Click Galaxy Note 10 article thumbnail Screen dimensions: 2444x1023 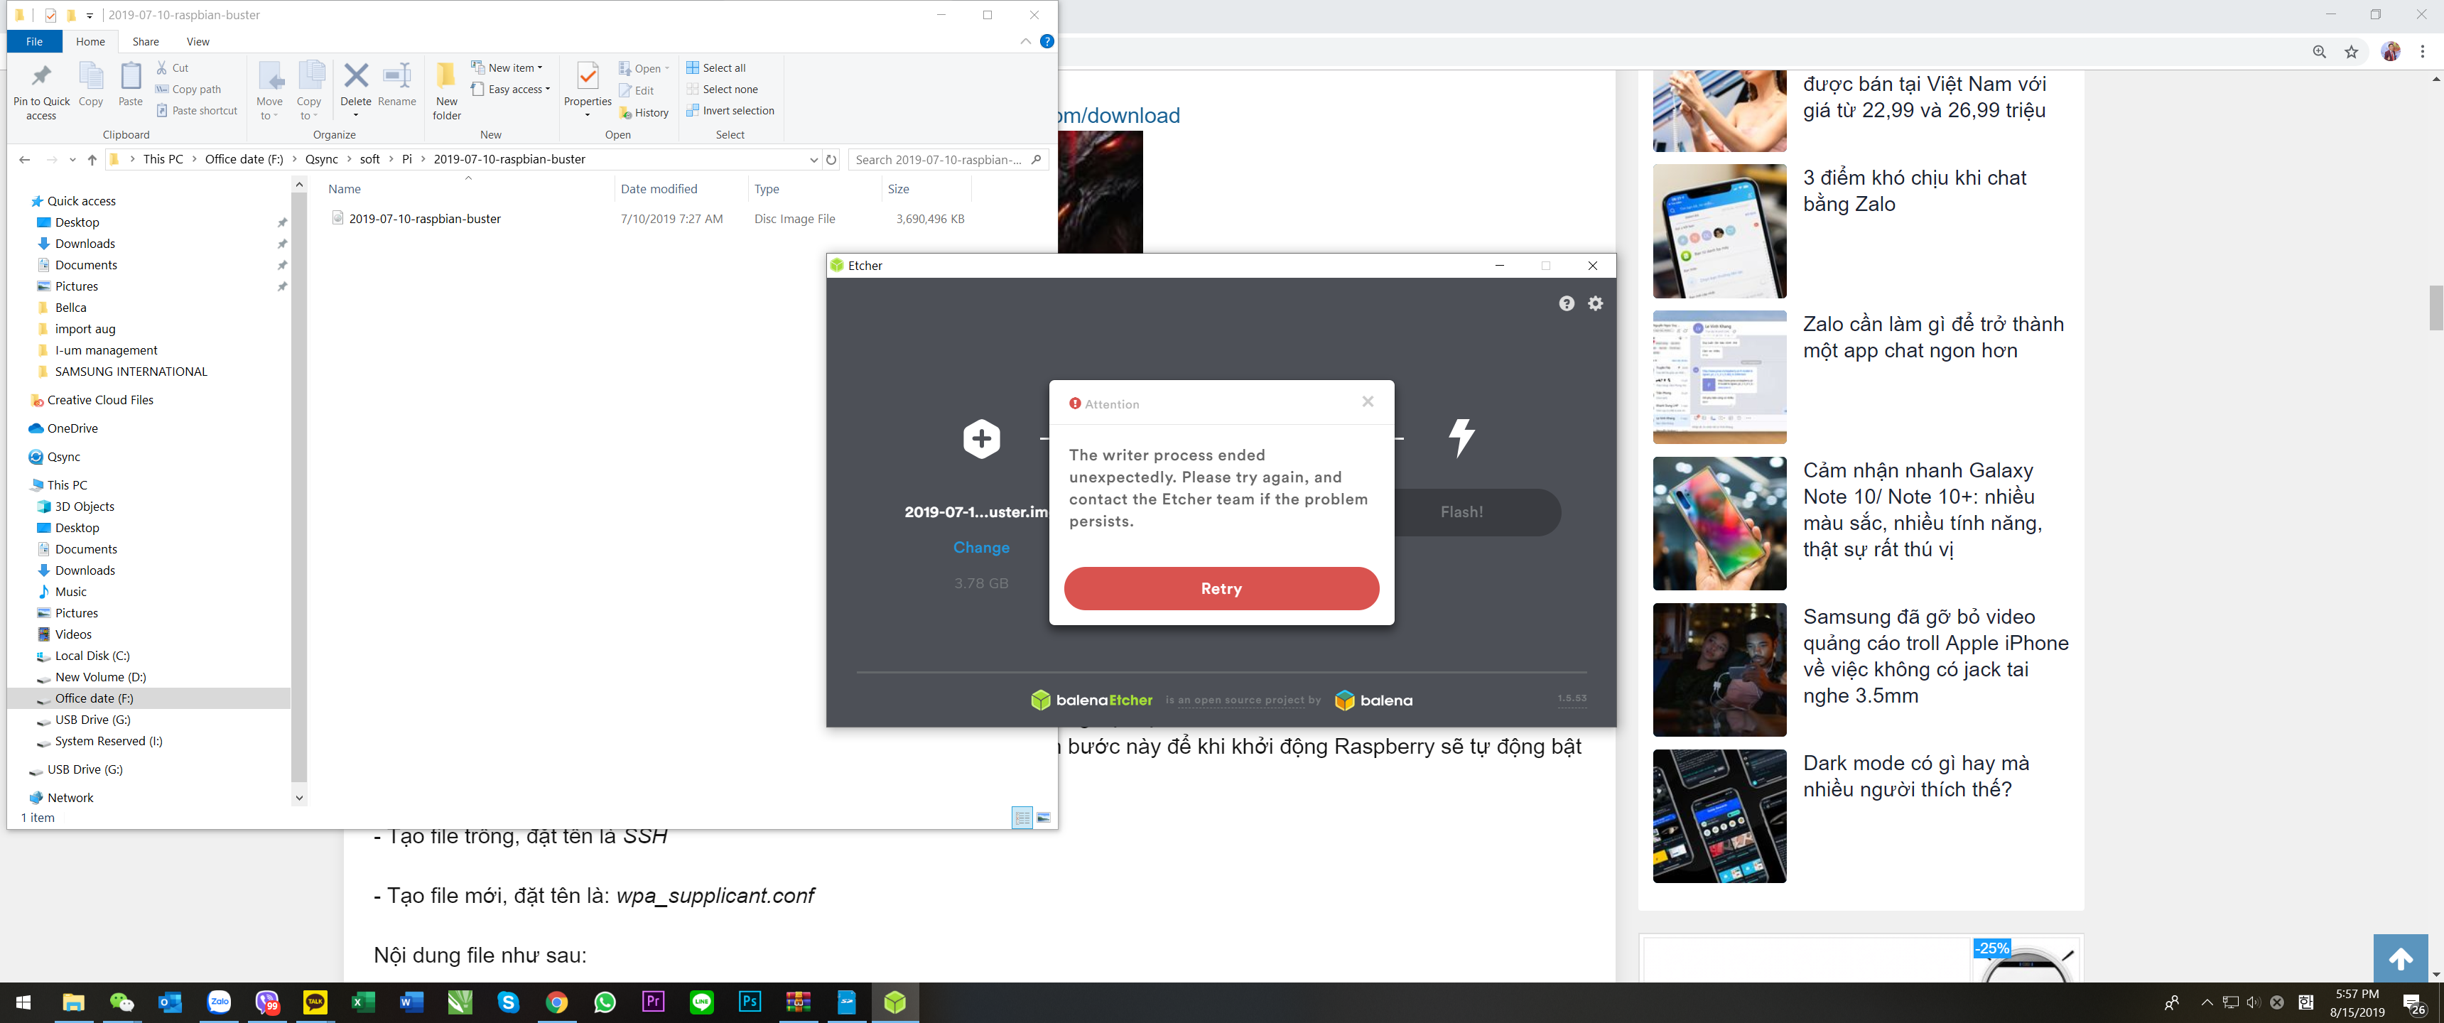coord(1719,523)
